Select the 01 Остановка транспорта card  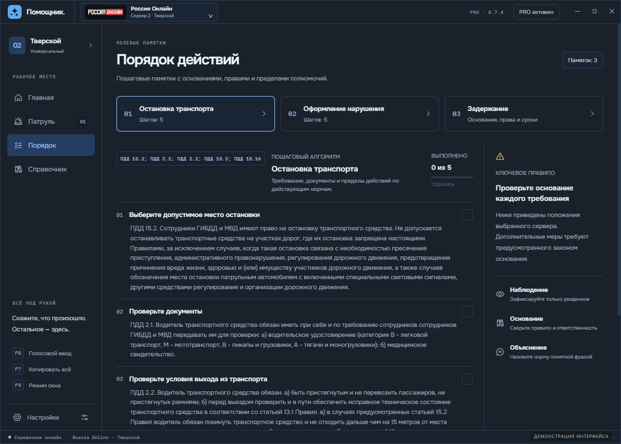(196, 114)
